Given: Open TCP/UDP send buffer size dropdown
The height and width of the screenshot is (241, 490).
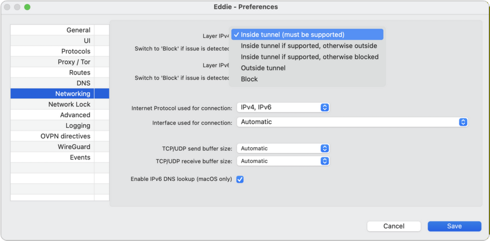Looking at the screenshot, I should click(x=325, y=148).
